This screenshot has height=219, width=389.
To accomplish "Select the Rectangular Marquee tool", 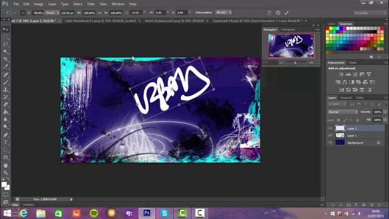I will tap(5, 36).
